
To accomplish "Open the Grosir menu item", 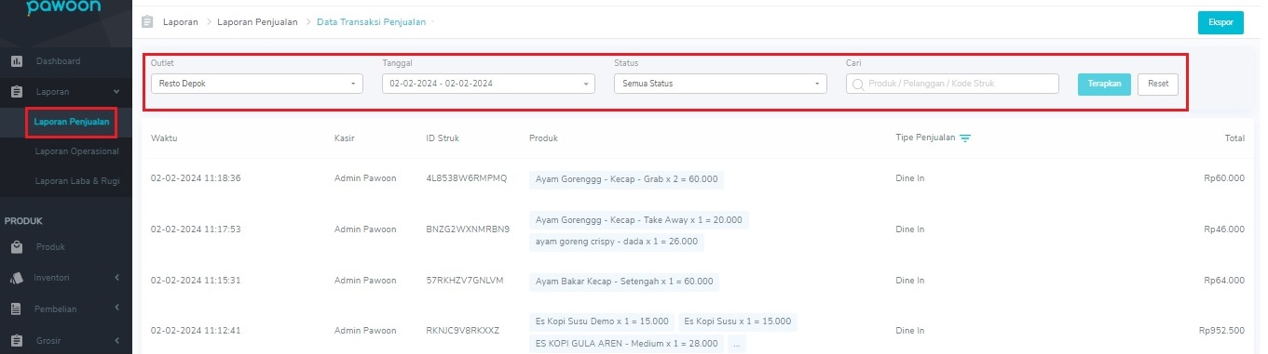I will click(x=48, y=340).
